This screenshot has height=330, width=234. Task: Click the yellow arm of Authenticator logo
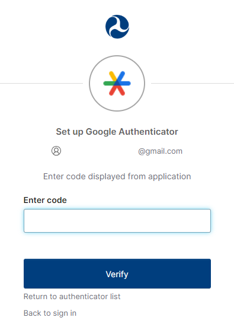113,76
